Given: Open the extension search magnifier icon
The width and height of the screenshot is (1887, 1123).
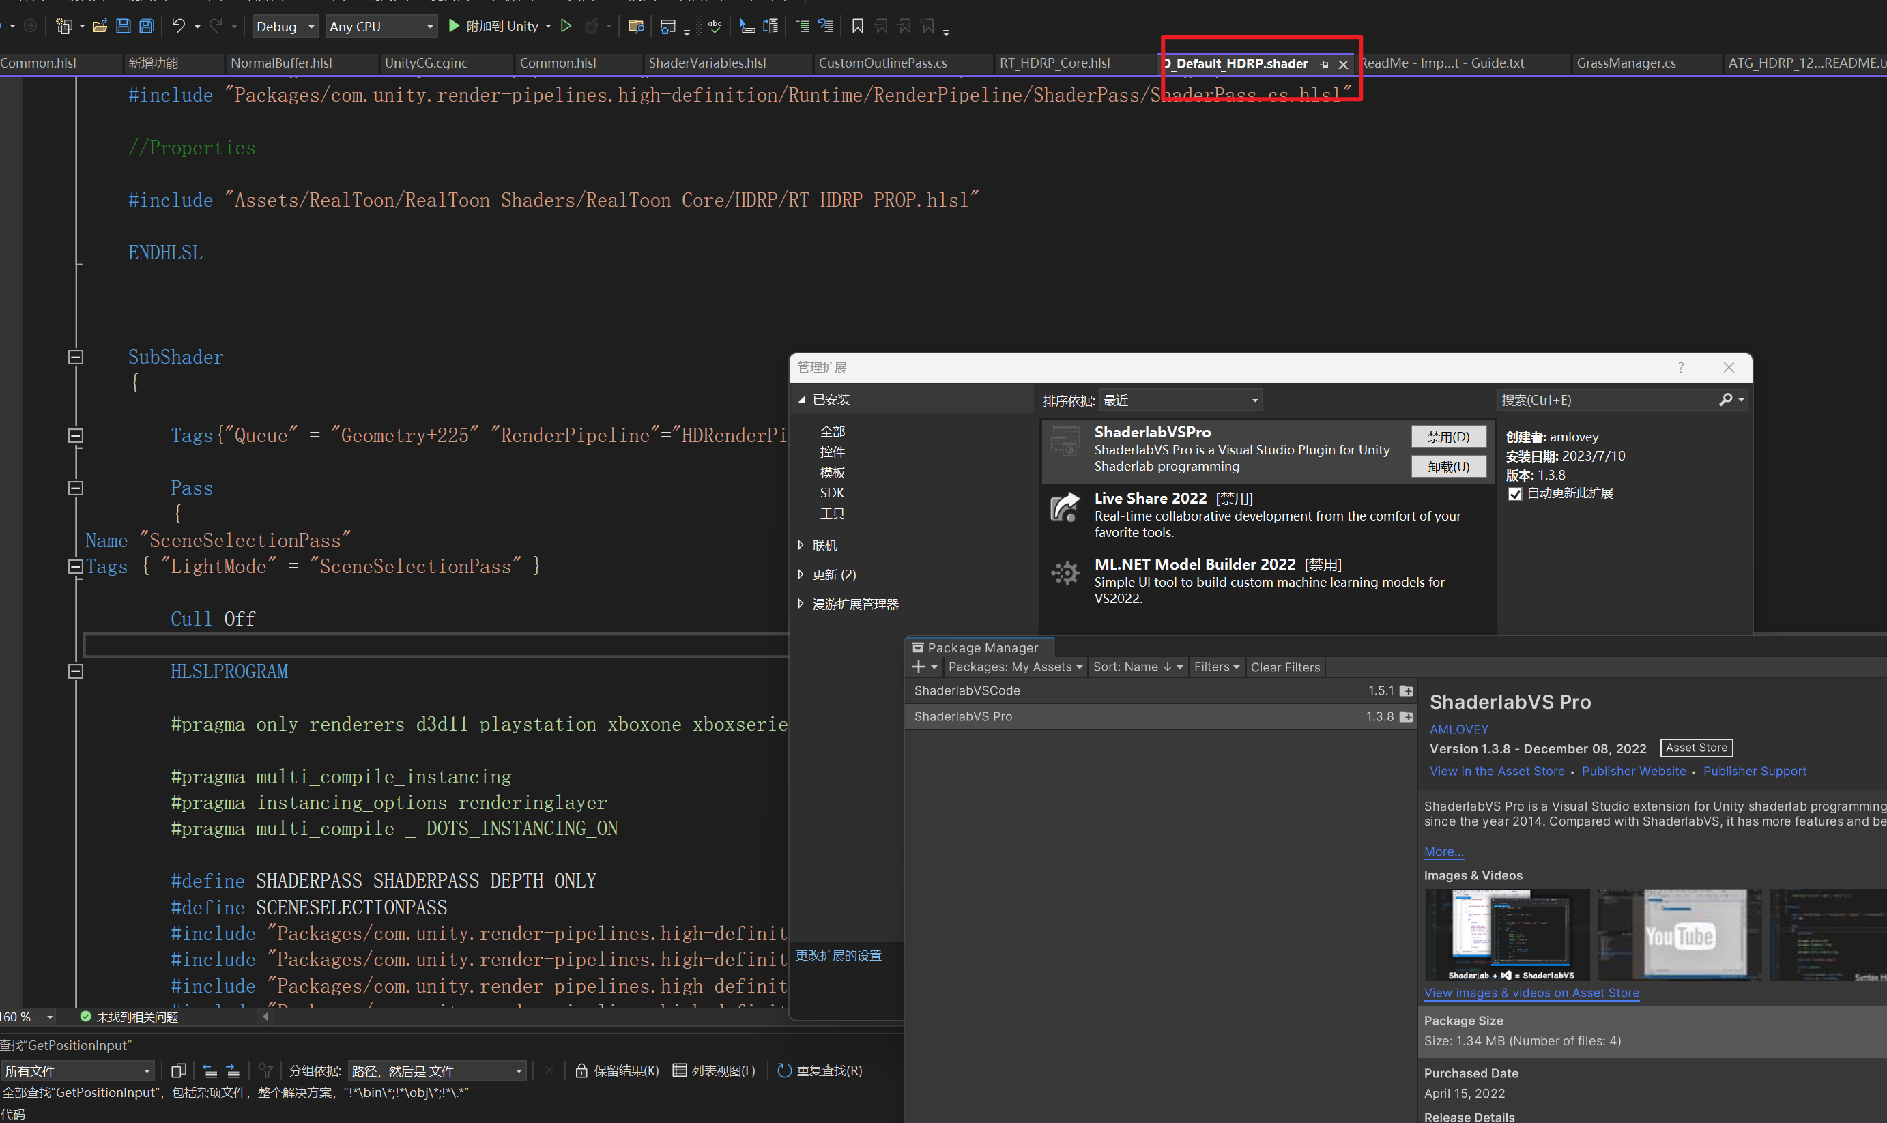Looking at the screenshot, I should [x=1726, y=400].
